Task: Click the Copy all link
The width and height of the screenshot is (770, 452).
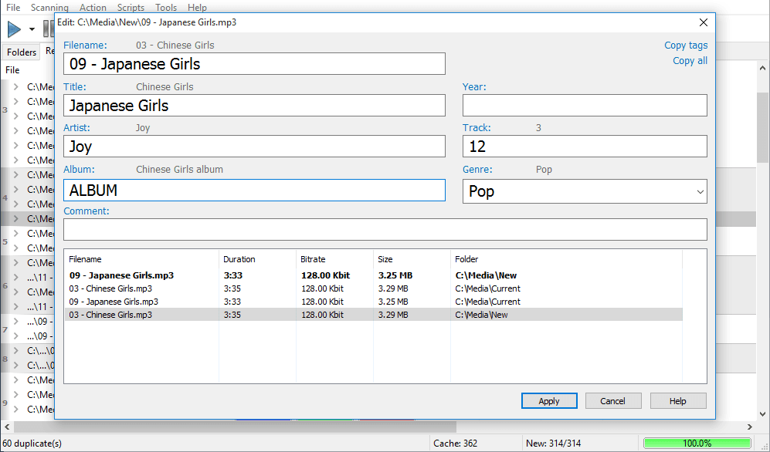Action: pyautogui.click(x=690, y=61)
